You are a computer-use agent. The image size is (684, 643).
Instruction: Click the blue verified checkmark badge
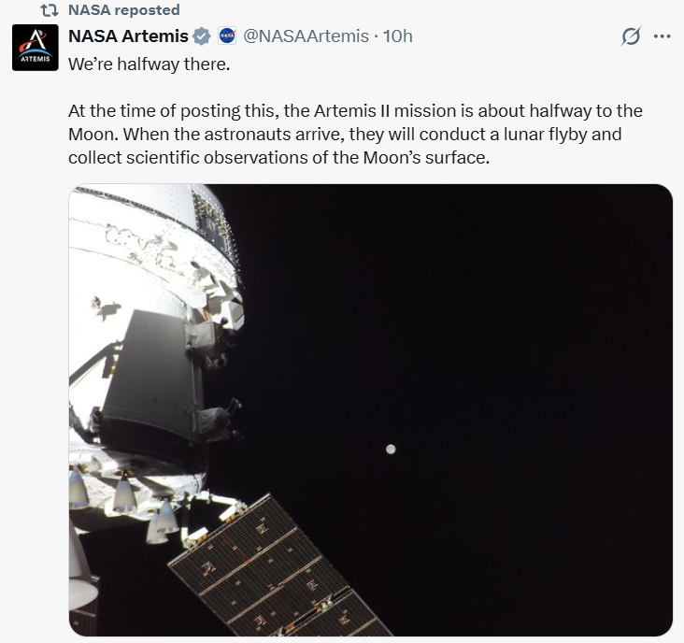tap(203, 36)
